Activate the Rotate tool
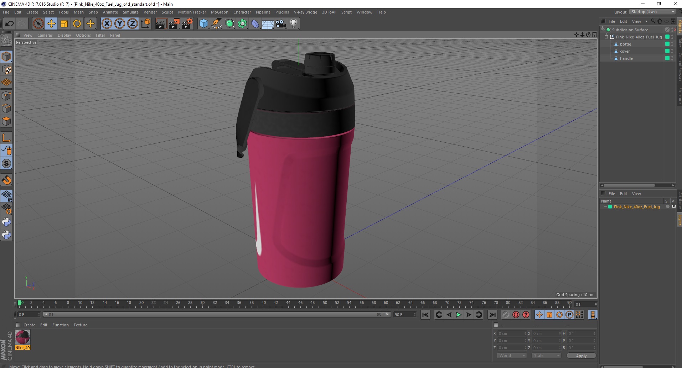The height and width of the screenshot is (368, 682). coord(77,24)
